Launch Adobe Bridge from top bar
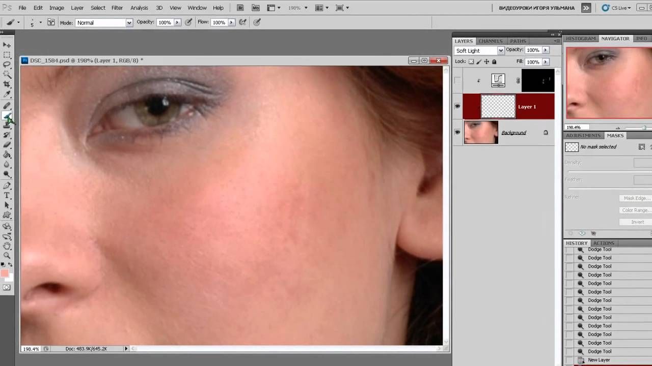The image size is (652, 366). pos(240,8)
